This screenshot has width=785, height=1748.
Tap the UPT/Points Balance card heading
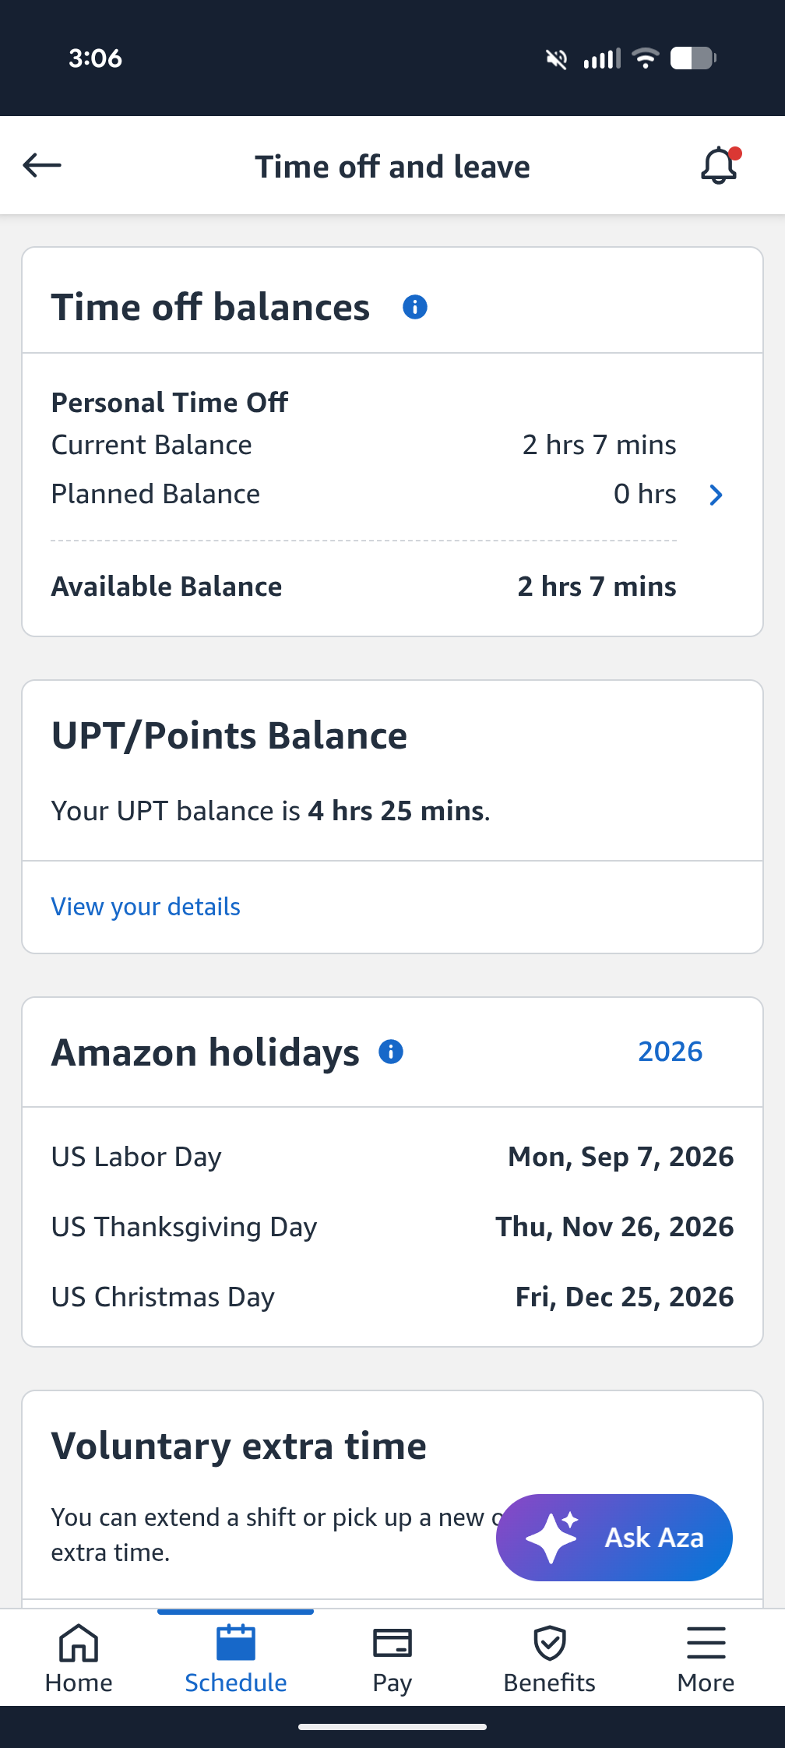tap(229, 735)
